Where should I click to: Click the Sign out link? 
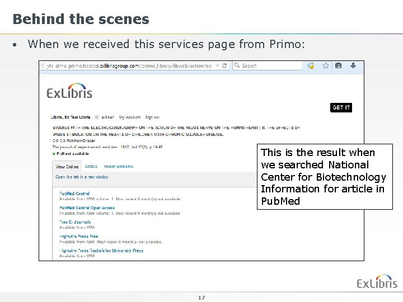tap(152, 117)
